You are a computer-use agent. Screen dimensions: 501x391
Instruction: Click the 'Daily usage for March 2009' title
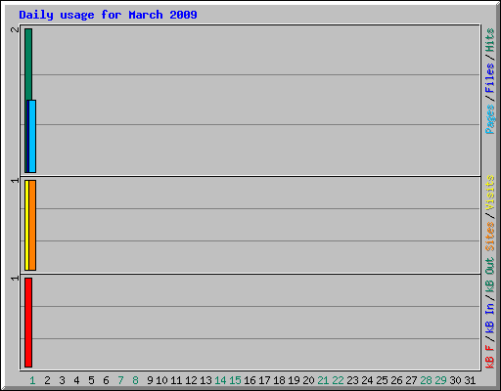[x=108, y=15]
